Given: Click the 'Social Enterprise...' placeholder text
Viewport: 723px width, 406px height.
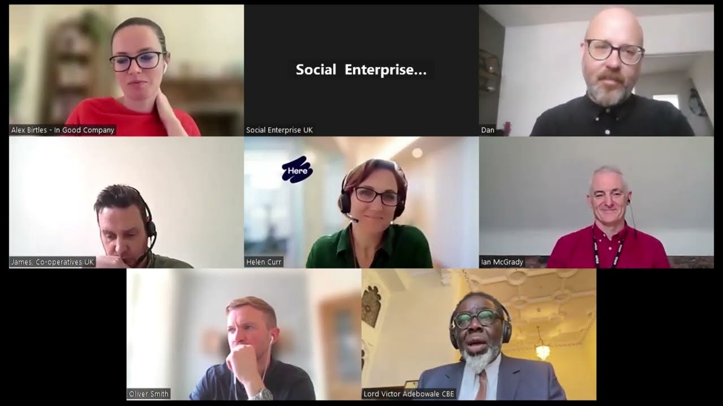Looking at the screenshot, I should [x=361, y=70].
